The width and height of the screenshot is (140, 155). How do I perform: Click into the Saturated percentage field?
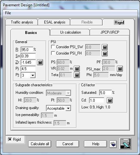105,93
